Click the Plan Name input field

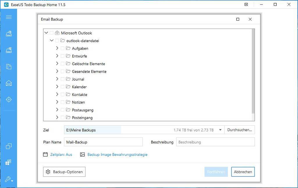[x=103, y=142]
